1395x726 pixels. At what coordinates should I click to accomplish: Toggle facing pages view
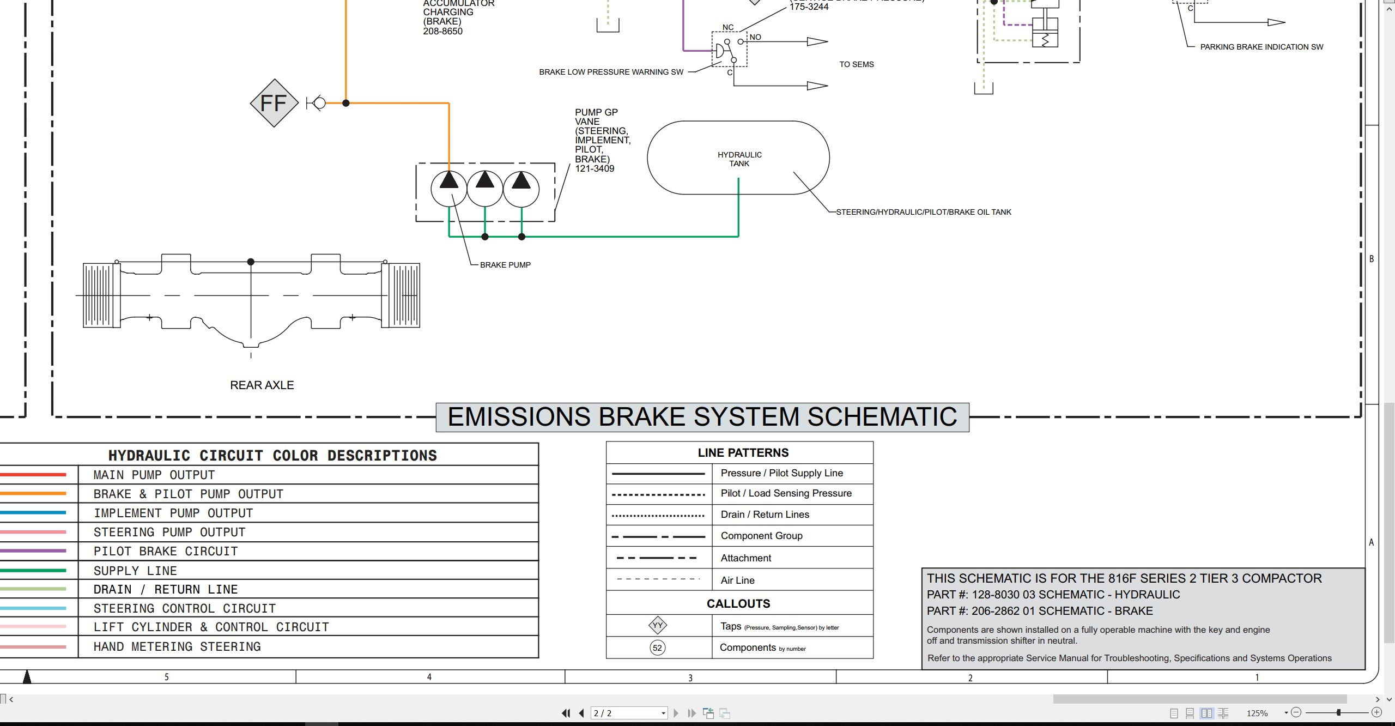(1206, 713)
